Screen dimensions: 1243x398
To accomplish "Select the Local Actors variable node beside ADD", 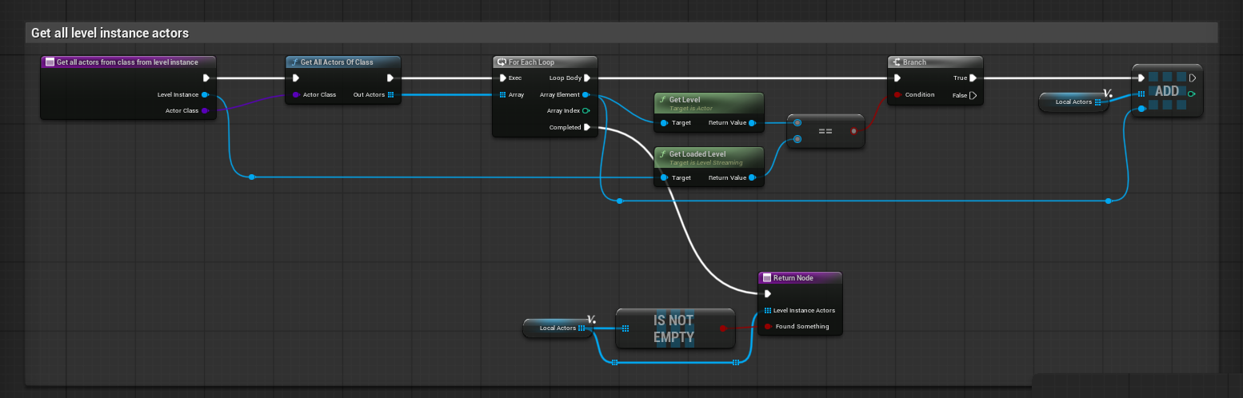I will tap(1074, 102).
